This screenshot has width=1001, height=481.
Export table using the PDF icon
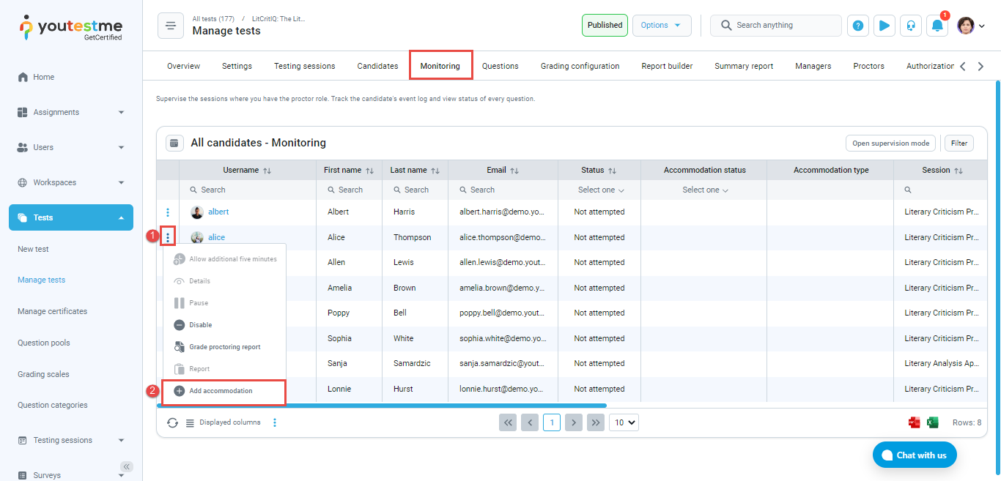coord(915,422)
